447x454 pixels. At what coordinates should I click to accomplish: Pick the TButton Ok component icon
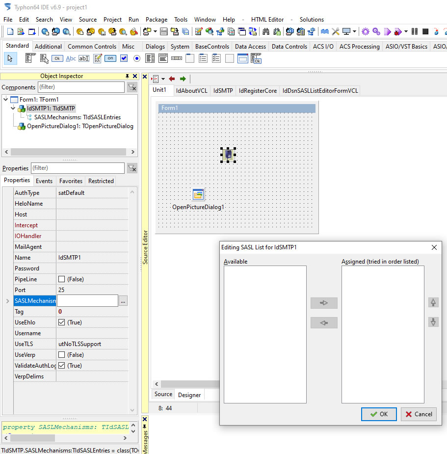tap(57, 58)
